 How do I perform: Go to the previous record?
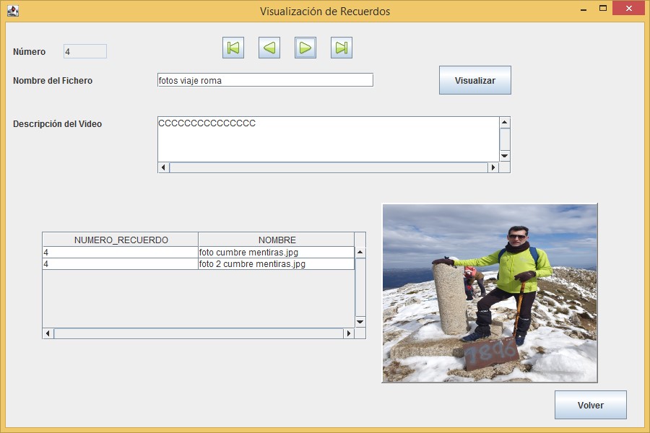(269, 48)
